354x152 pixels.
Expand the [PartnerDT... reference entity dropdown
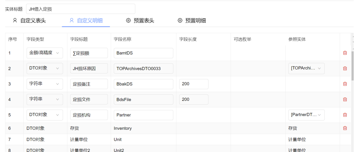pyautogui.click(x=307, y=115)
